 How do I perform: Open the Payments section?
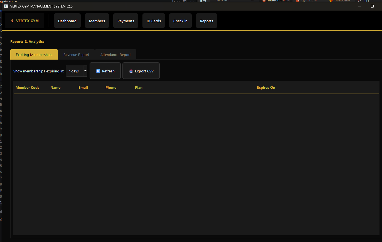pyautogui.click(x=125, y=21)
